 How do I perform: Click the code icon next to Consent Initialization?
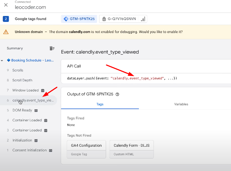(x=51, y=150)
